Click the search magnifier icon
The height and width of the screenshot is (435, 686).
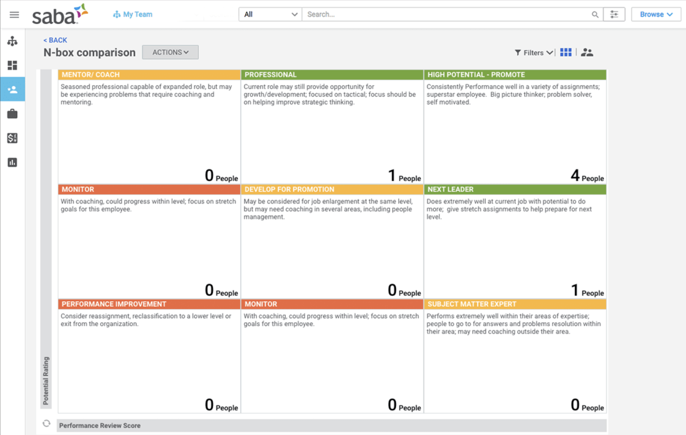point(595,14)
